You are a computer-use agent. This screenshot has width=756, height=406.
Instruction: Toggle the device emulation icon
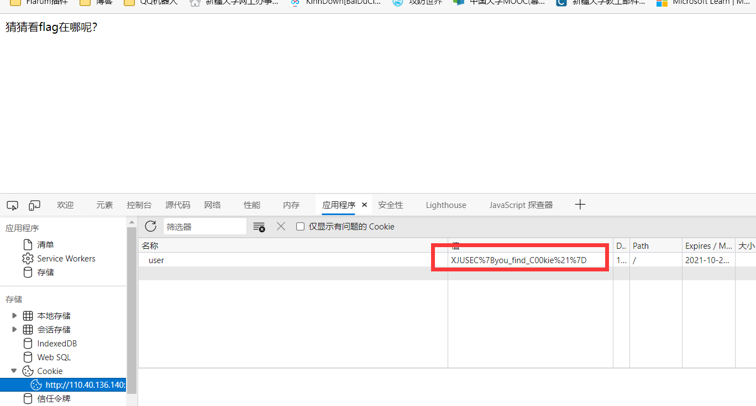click(x=35, y=205)
